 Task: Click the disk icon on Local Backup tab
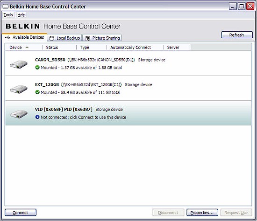click(x=52, y=38)
